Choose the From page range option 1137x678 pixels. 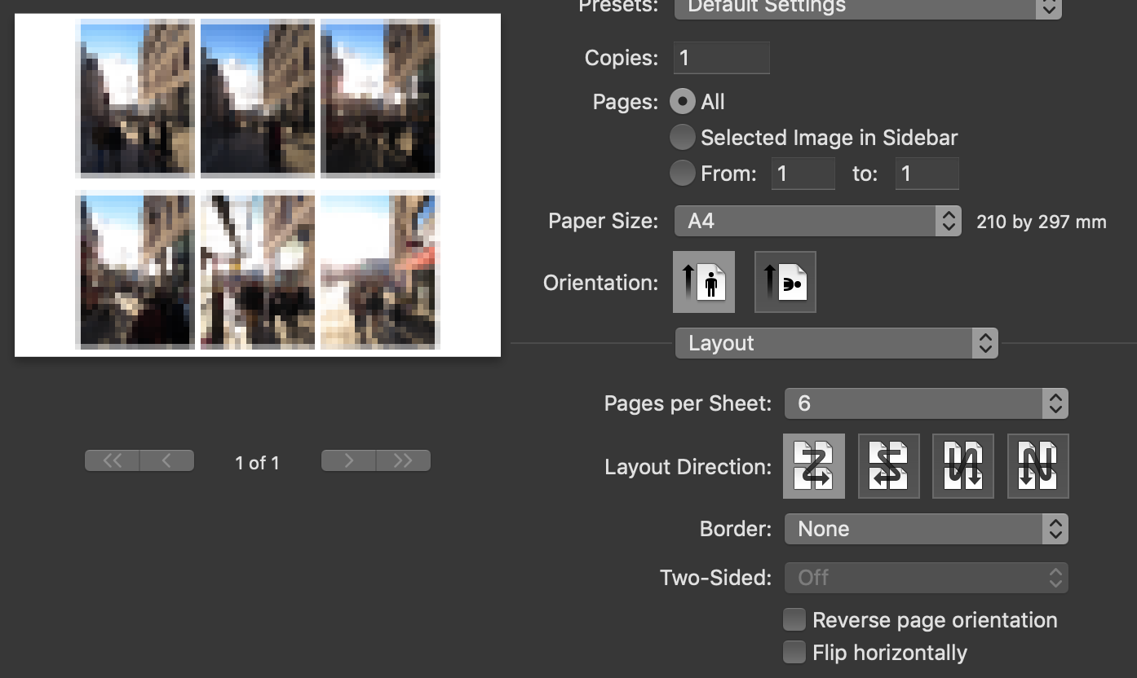[682, 173]
